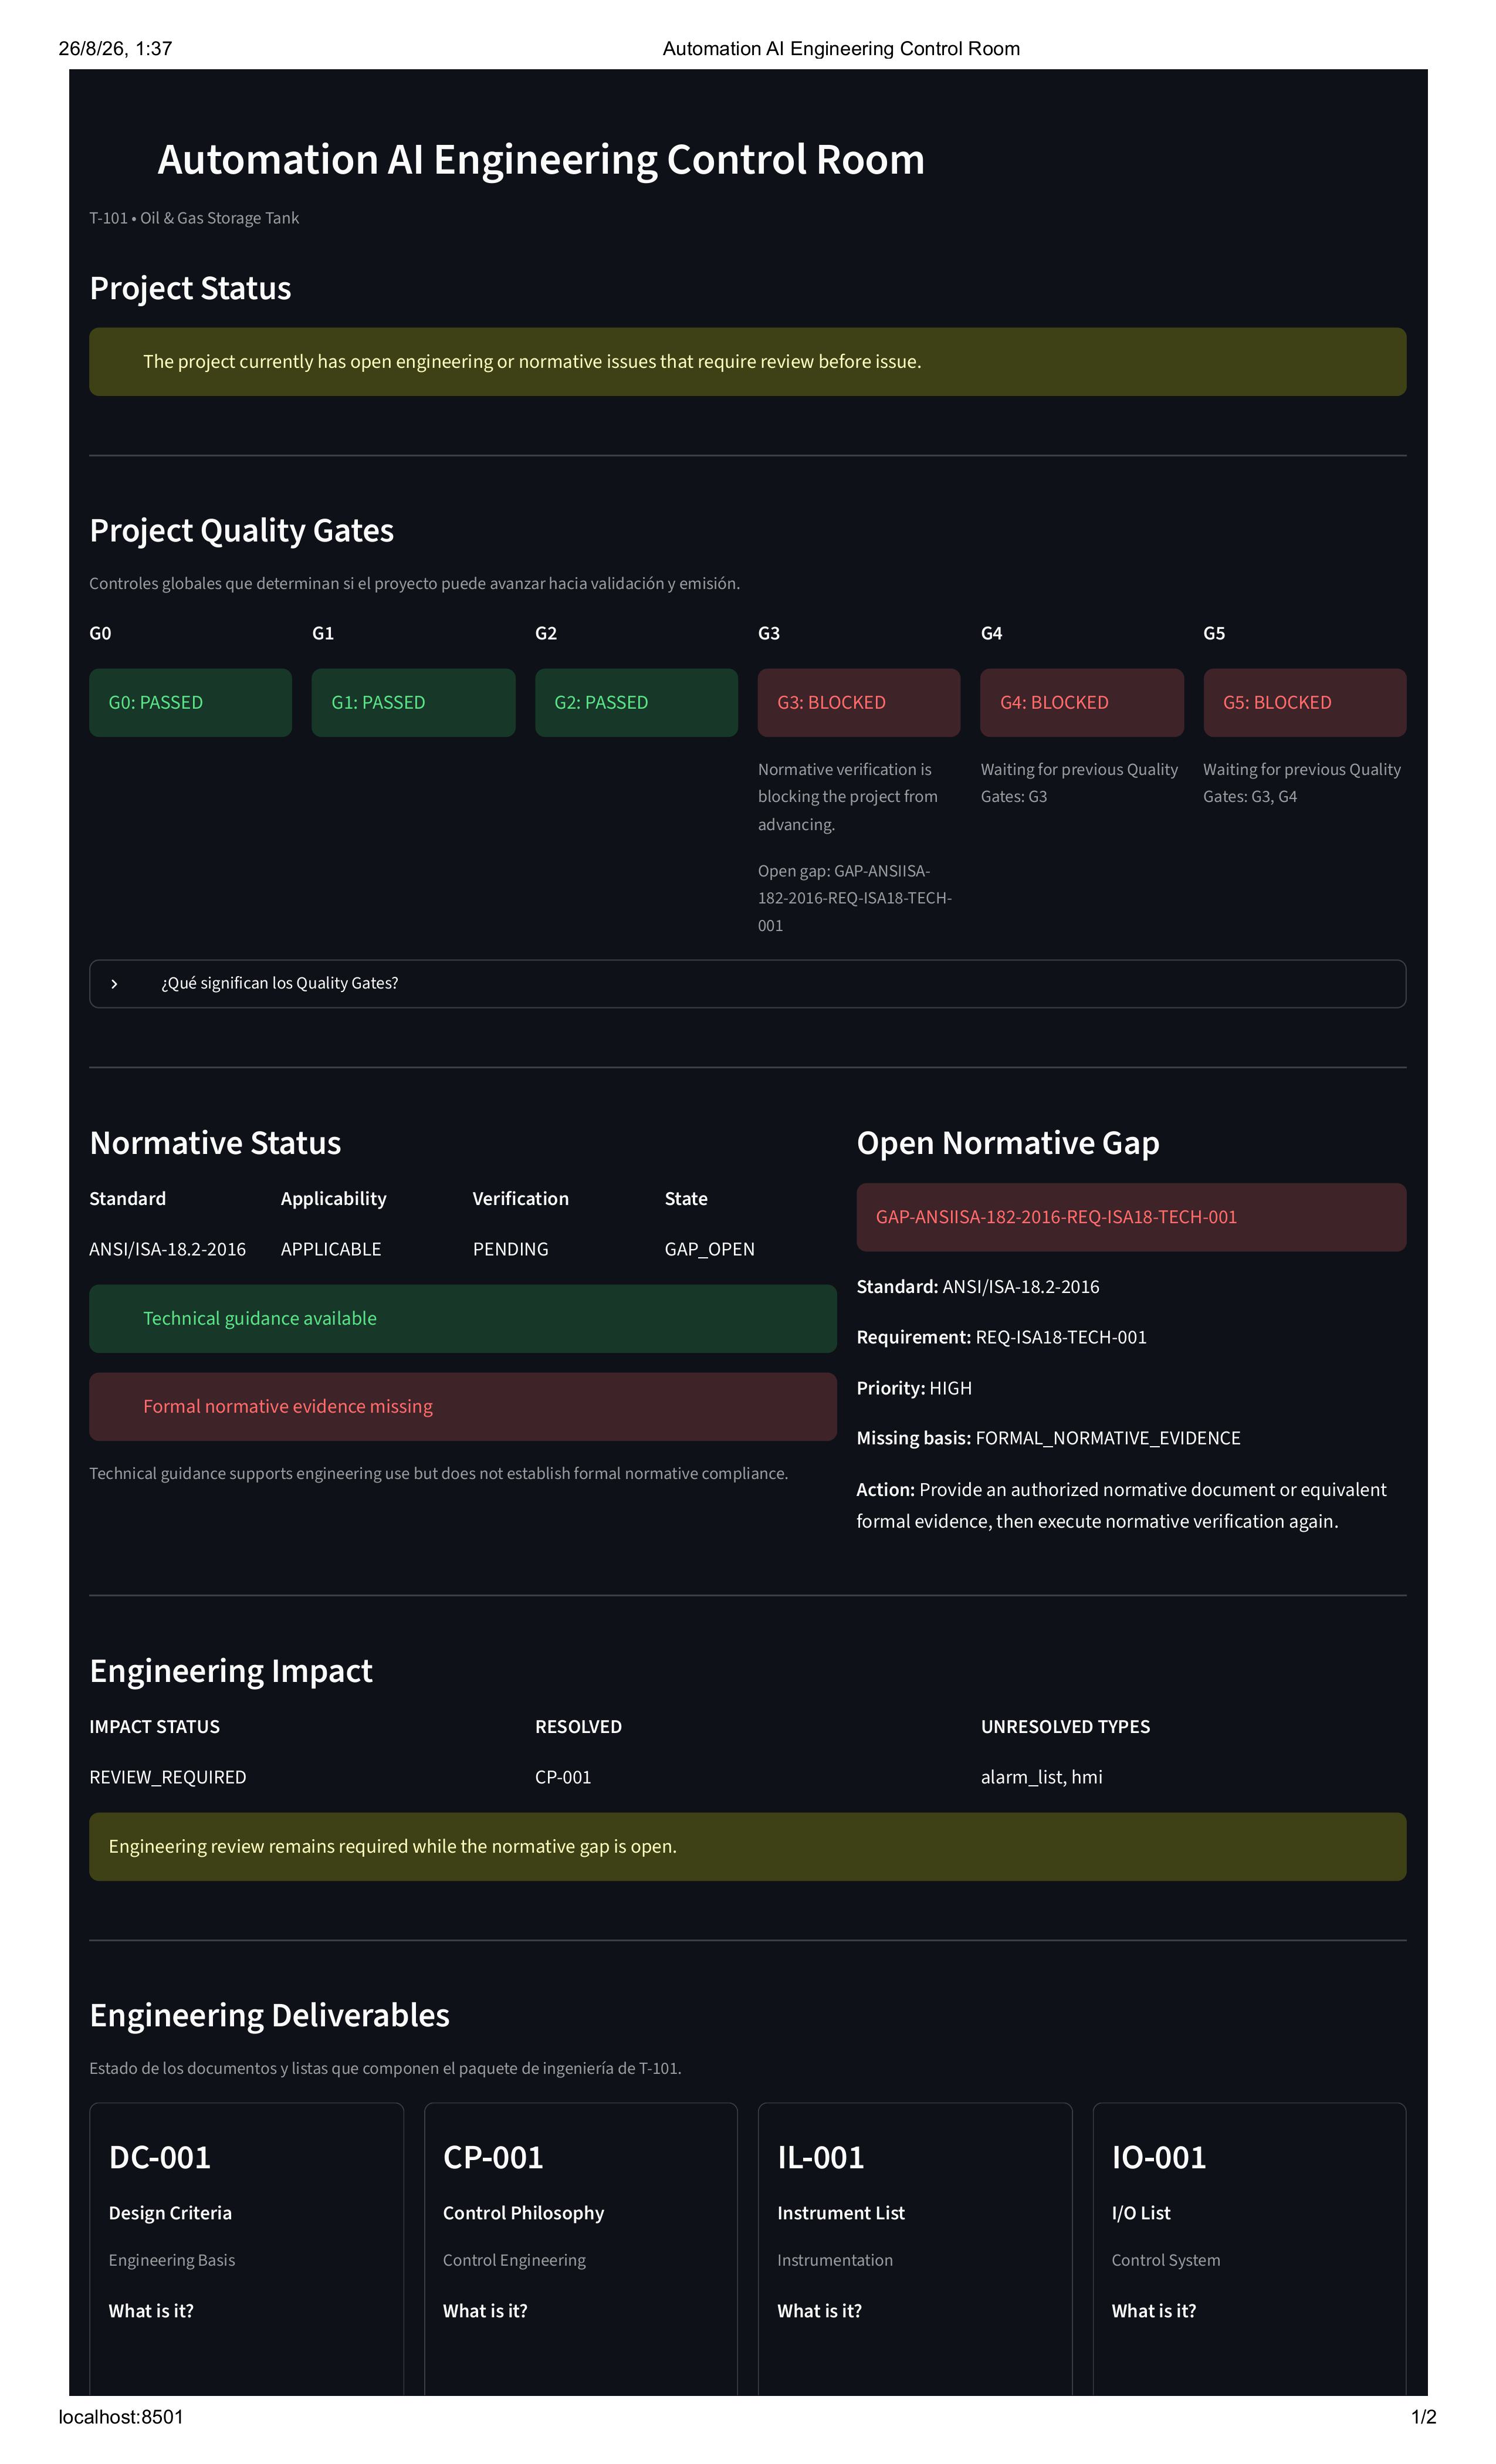Click the G1: PASSED status badge
The image size is (1496, 2464).
[x=413, y=703]
